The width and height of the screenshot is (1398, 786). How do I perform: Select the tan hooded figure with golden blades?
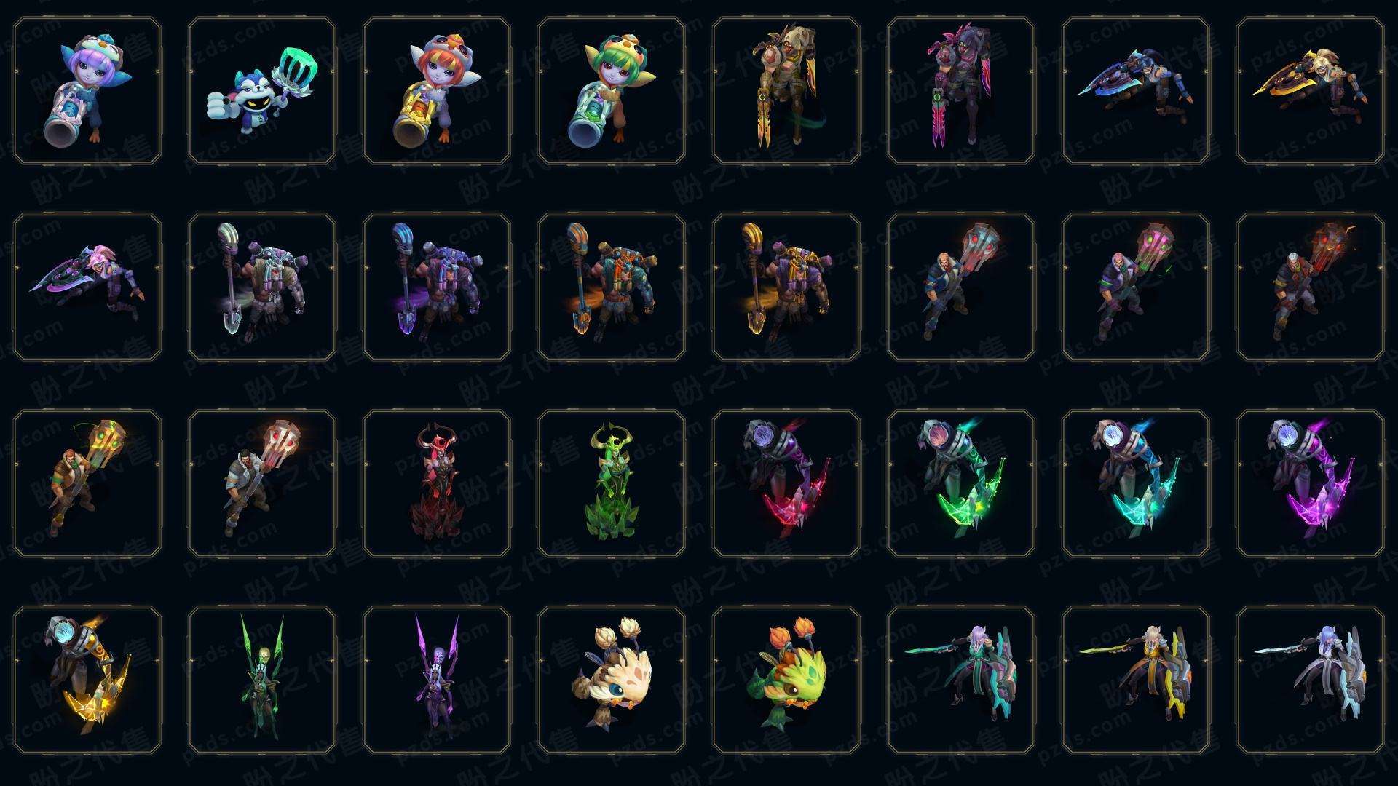pyautogui.click(x=786, y=91)
